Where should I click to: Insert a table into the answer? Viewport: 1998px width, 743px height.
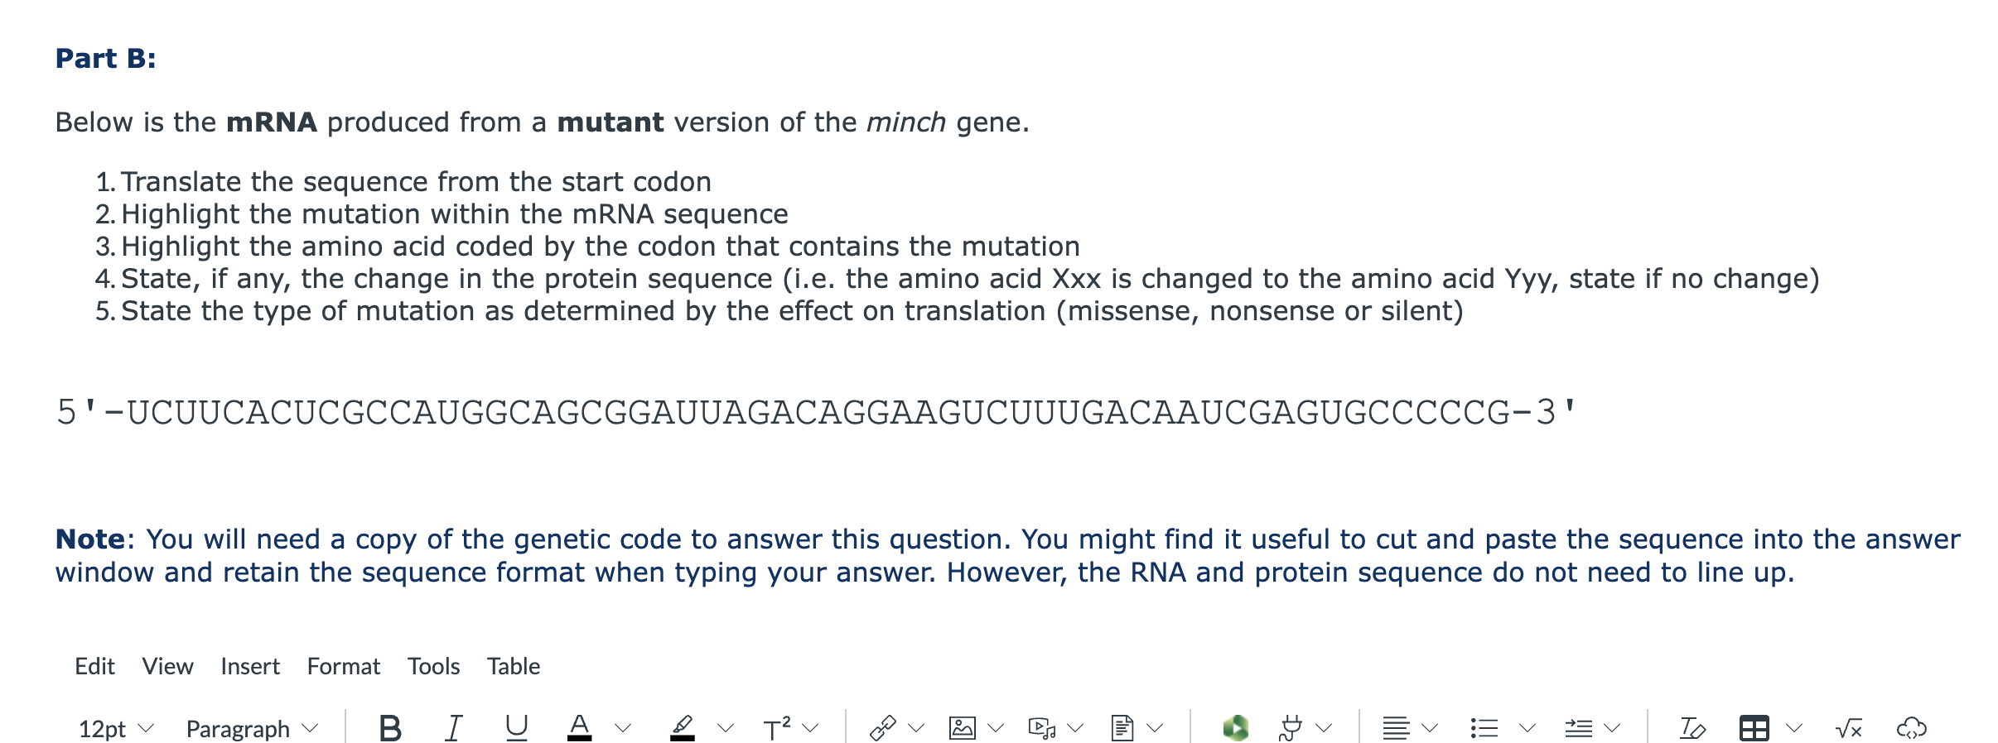pos(1756,728)
